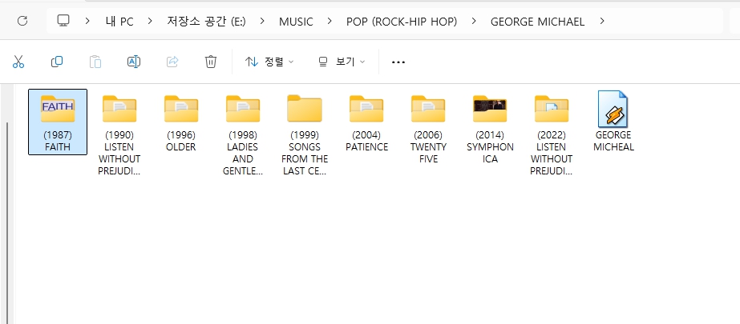Click the (1987) FAITH label text

[58, 141]
